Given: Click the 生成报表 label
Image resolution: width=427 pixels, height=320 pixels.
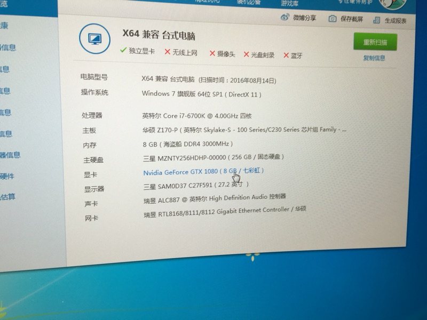Looking at the screenshot, I should [396, 20].
